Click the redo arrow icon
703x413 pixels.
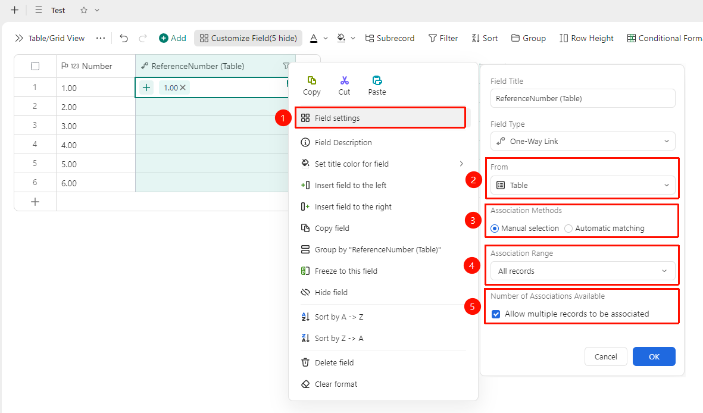[143, 38]
